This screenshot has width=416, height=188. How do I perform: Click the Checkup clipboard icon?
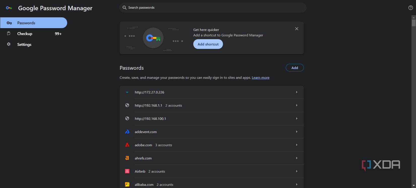coord(9,33)
